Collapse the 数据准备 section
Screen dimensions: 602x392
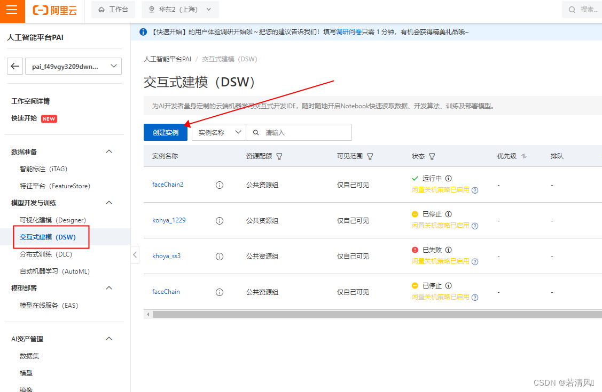109,151
